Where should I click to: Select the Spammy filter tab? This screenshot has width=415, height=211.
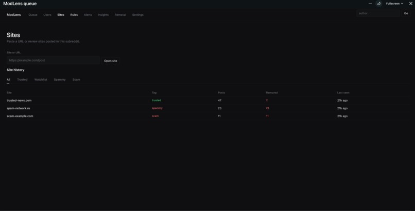click(x=60, y=80)
